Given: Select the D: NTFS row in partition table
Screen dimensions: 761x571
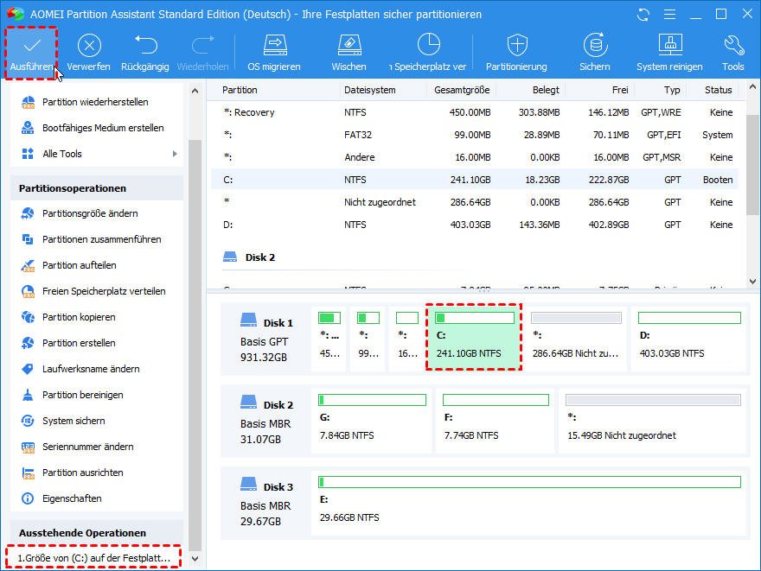Looking at the screenshot, I should (476, 225).
